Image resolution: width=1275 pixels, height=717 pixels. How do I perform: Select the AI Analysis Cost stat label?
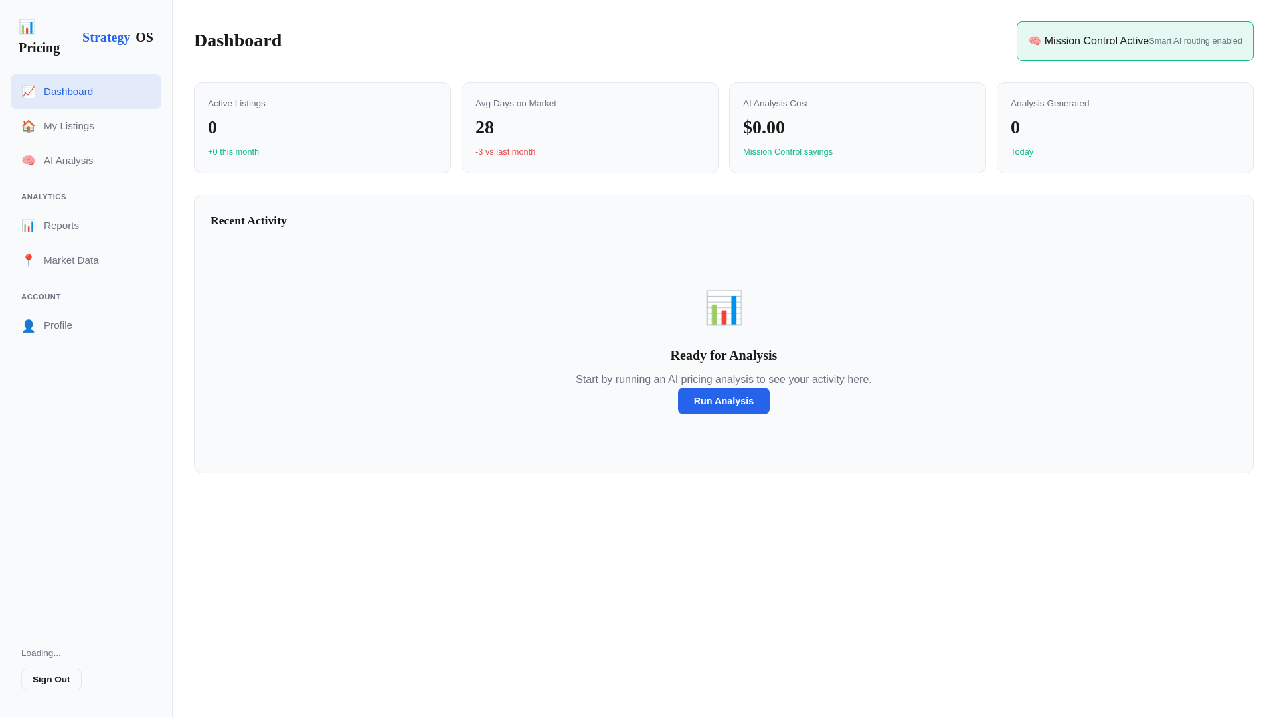click(x=776, y=104)
